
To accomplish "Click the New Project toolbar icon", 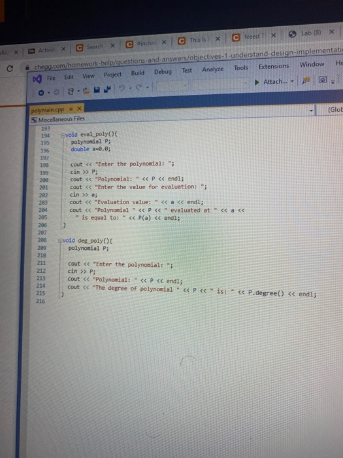I will (x=71, y=92).
